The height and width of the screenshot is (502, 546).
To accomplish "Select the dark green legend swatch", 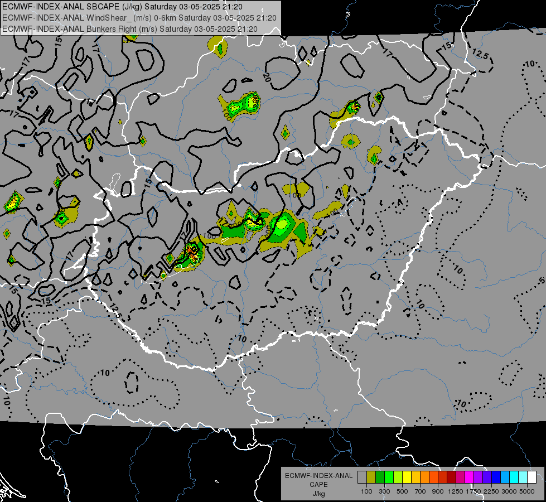I will tap(380, 477).
